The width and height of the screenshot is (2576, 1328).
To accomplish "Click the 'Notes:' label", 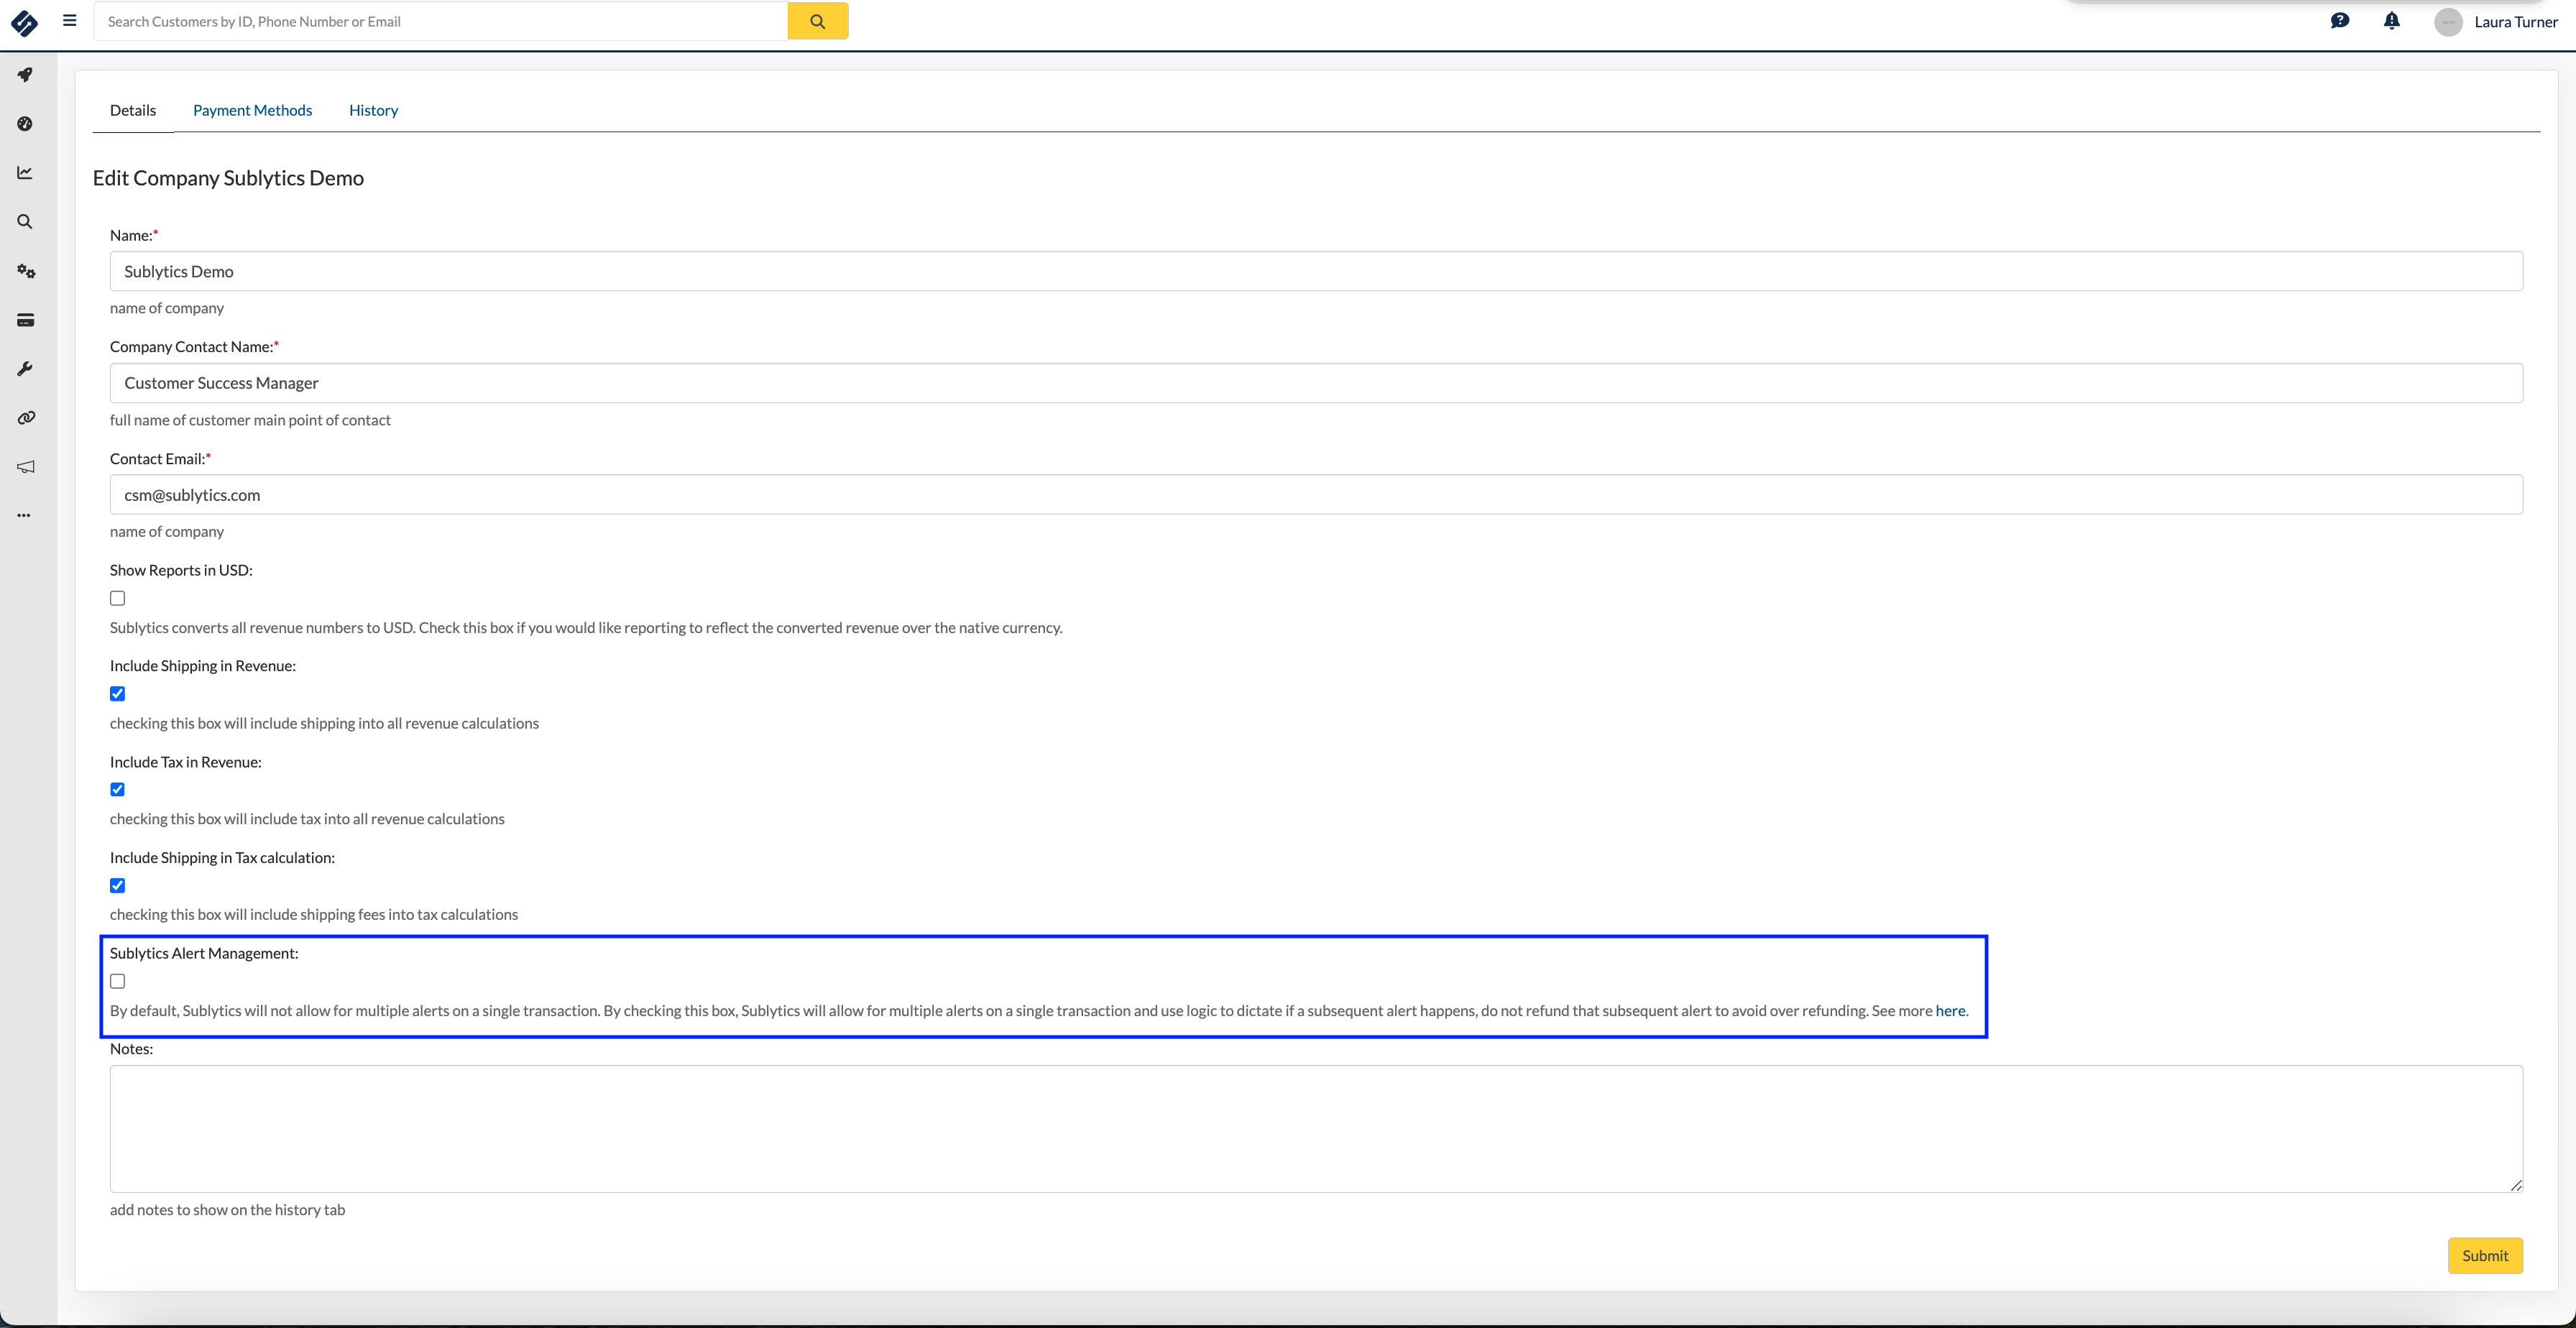I will click(x=131, y=1049).
